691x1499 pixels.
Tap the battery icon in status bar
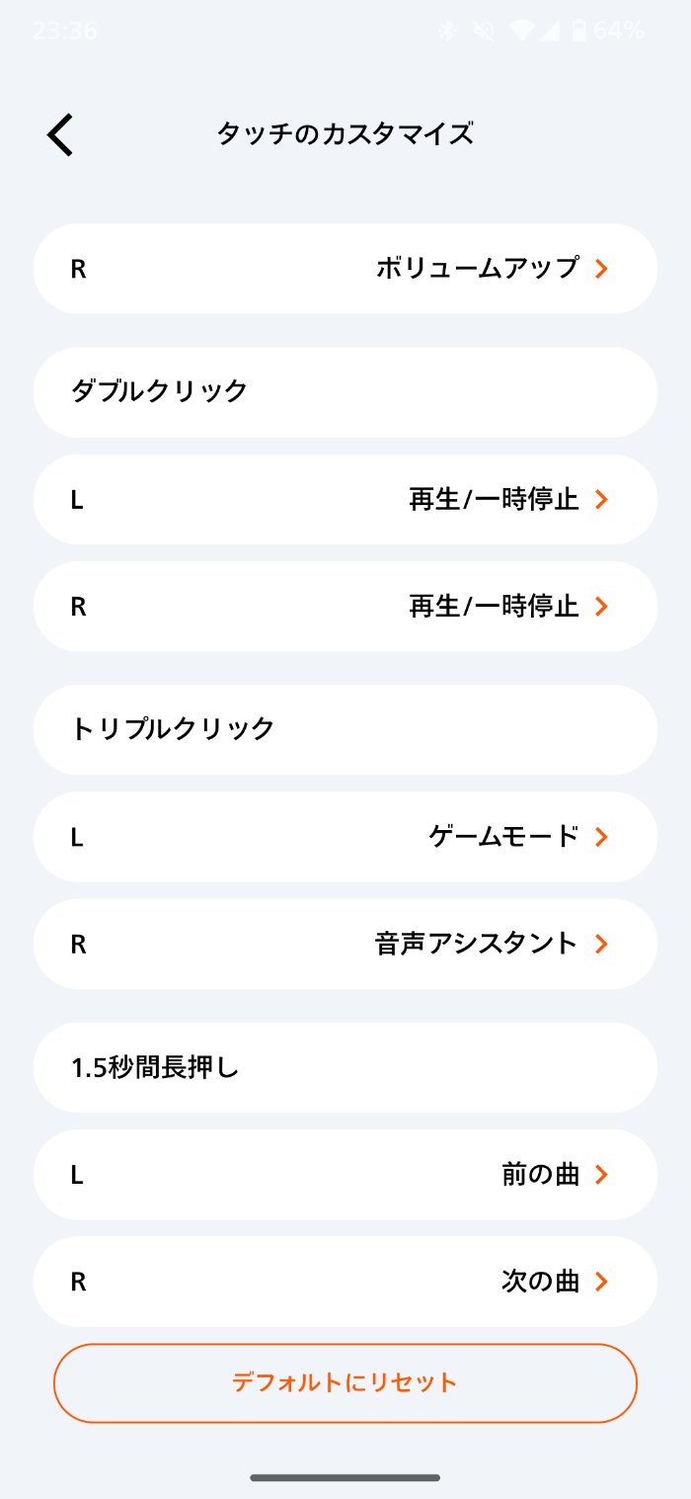578,31
